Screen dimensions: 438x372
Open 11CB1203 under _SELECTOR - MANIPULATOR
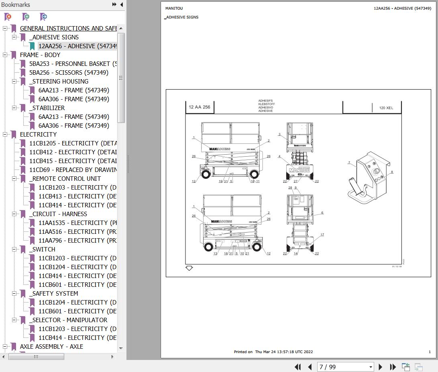pyautogui.click(x=77, y=329)
